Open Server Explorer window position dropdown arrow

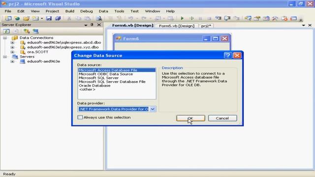[x=86, y=25]
